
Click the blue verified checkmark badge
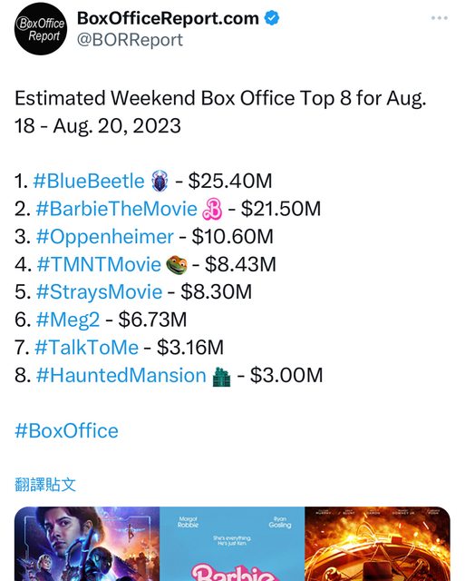click(x=272, y=18)
